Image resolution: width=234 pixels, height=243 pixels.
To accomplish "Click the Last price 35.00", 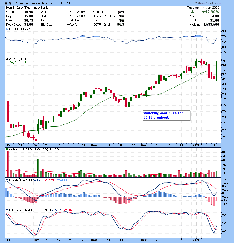I will click(215, 20).
